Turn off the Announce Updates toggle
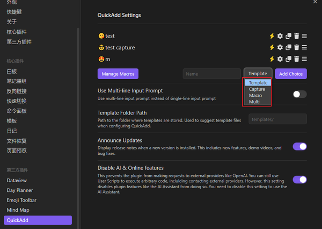The width and height of the screenshot is (322, 229). click(x=299, y=146)
